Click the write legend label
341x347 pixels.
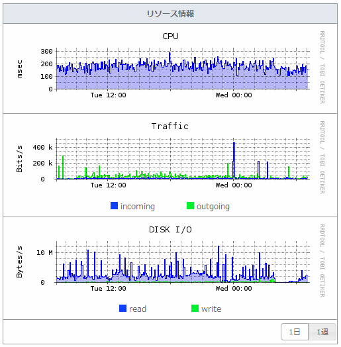pyautogui.click(x=211, y=309)
